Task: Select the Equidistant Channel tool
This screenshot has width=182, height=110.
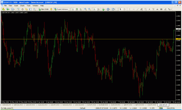Action: pyautogui.click(x=142, y=9)
